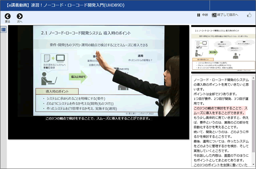Go back with the 戻る arrow icon
Image resolution: width=256 pixels, height=169 pixels.
click(7, 17)
